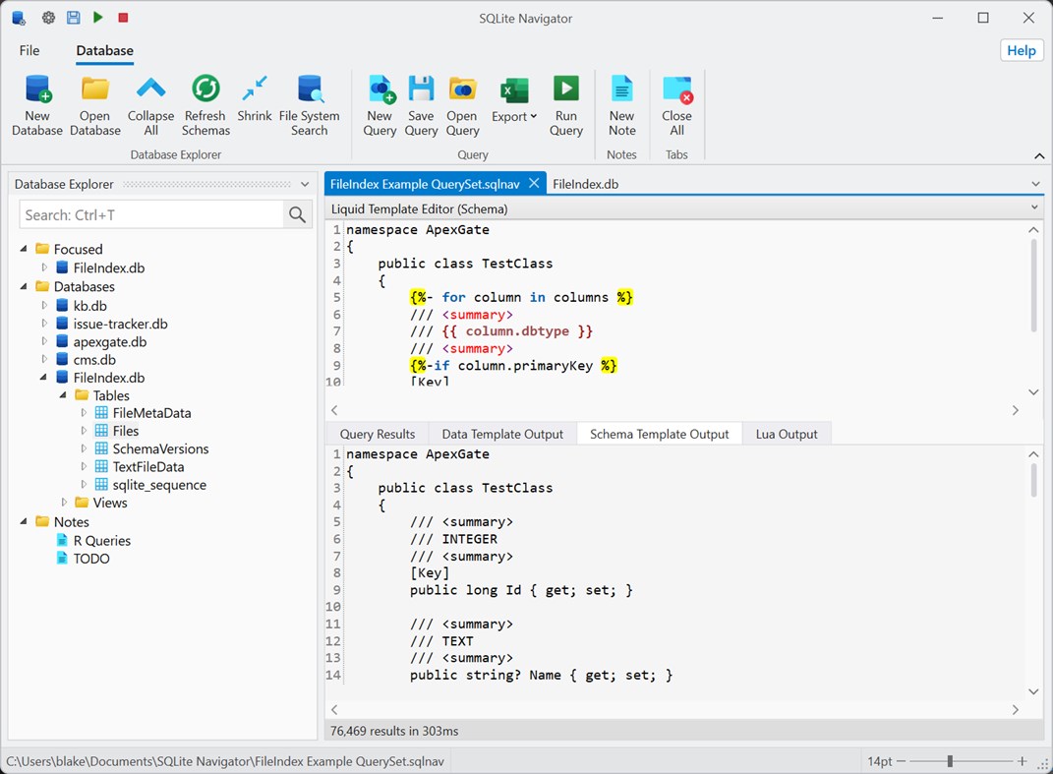1053x774 pixels.
Task: Select the sqlite_sequence table
Action: (159, 485)
